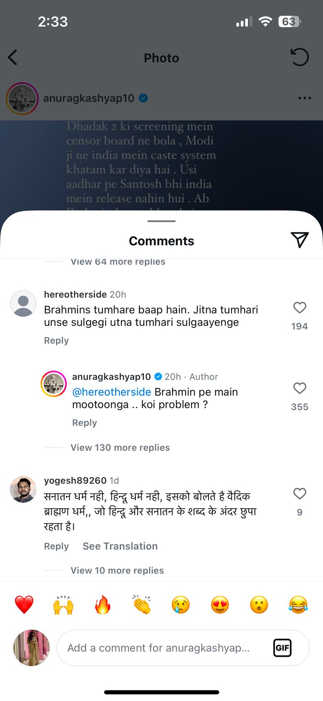Like hereotherside's comment
Viewport: 323px width, 701px height.
point(299,308)
